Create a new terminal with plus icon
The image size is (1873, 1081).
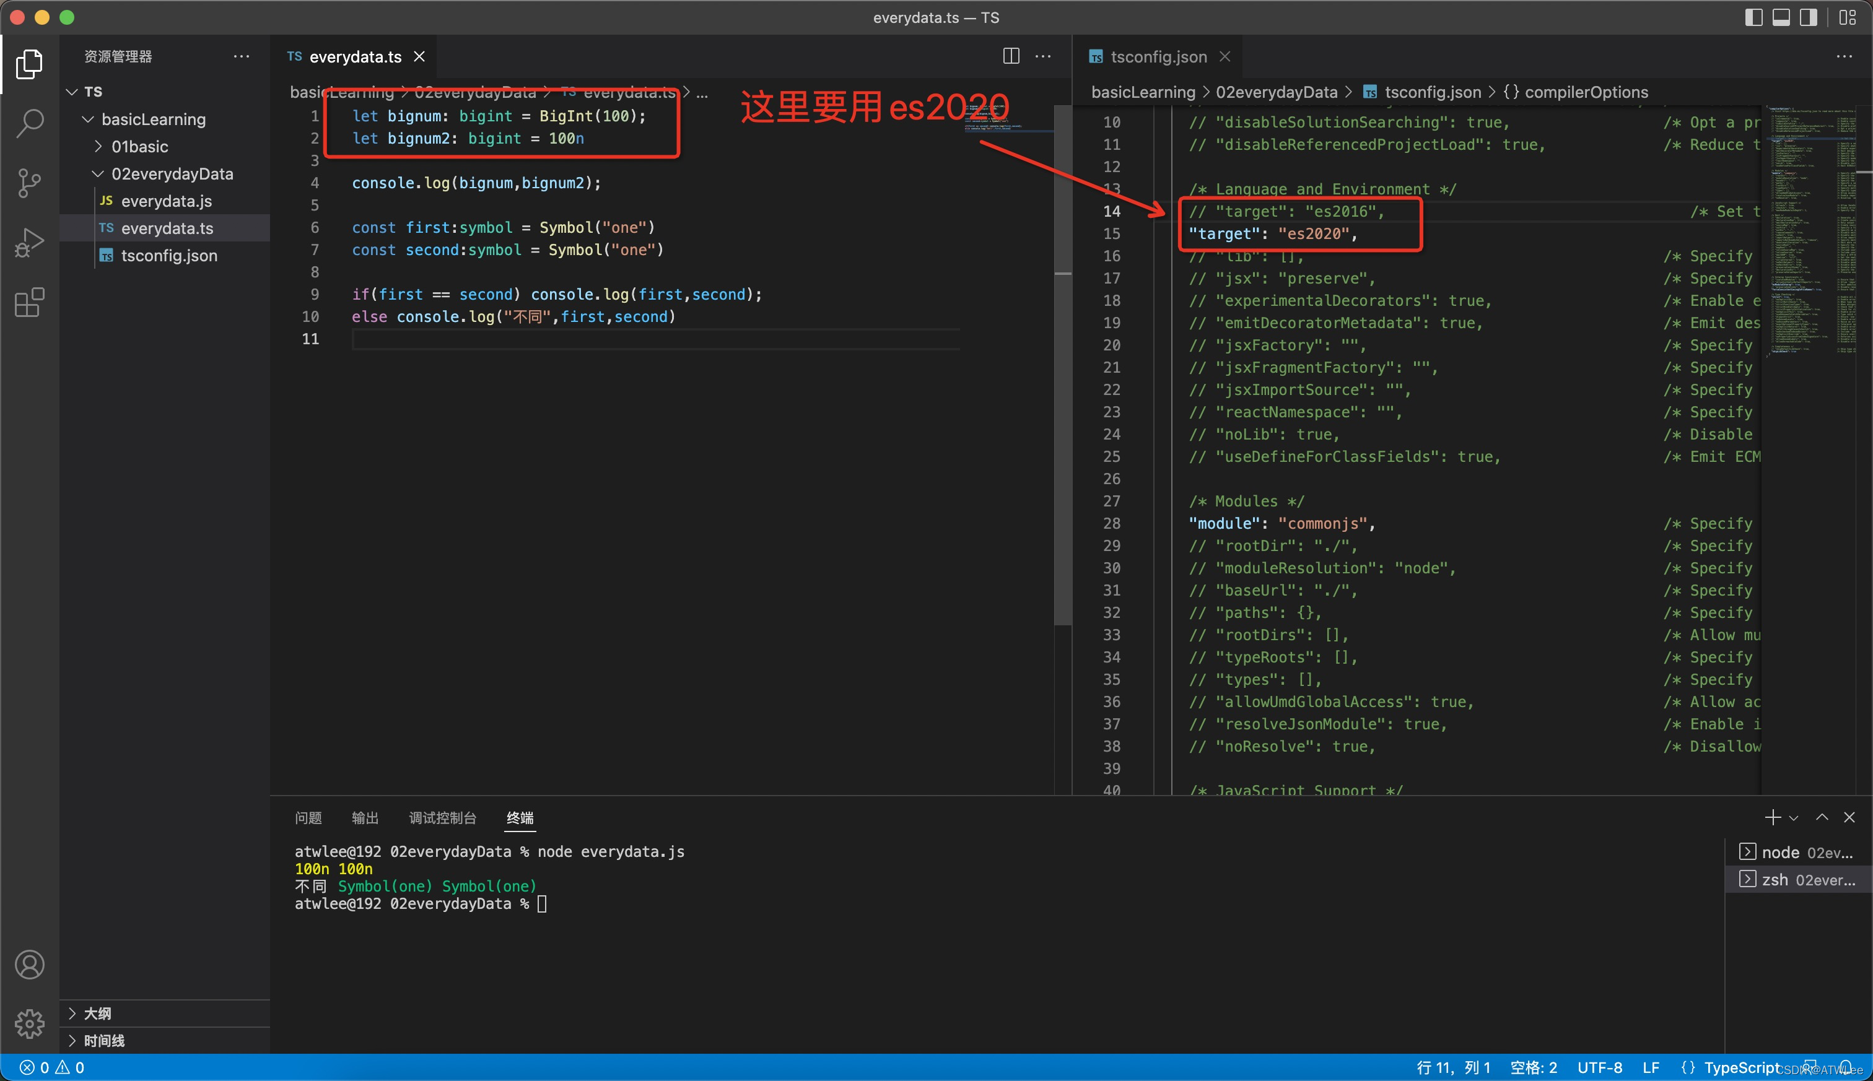(1772, 817)
